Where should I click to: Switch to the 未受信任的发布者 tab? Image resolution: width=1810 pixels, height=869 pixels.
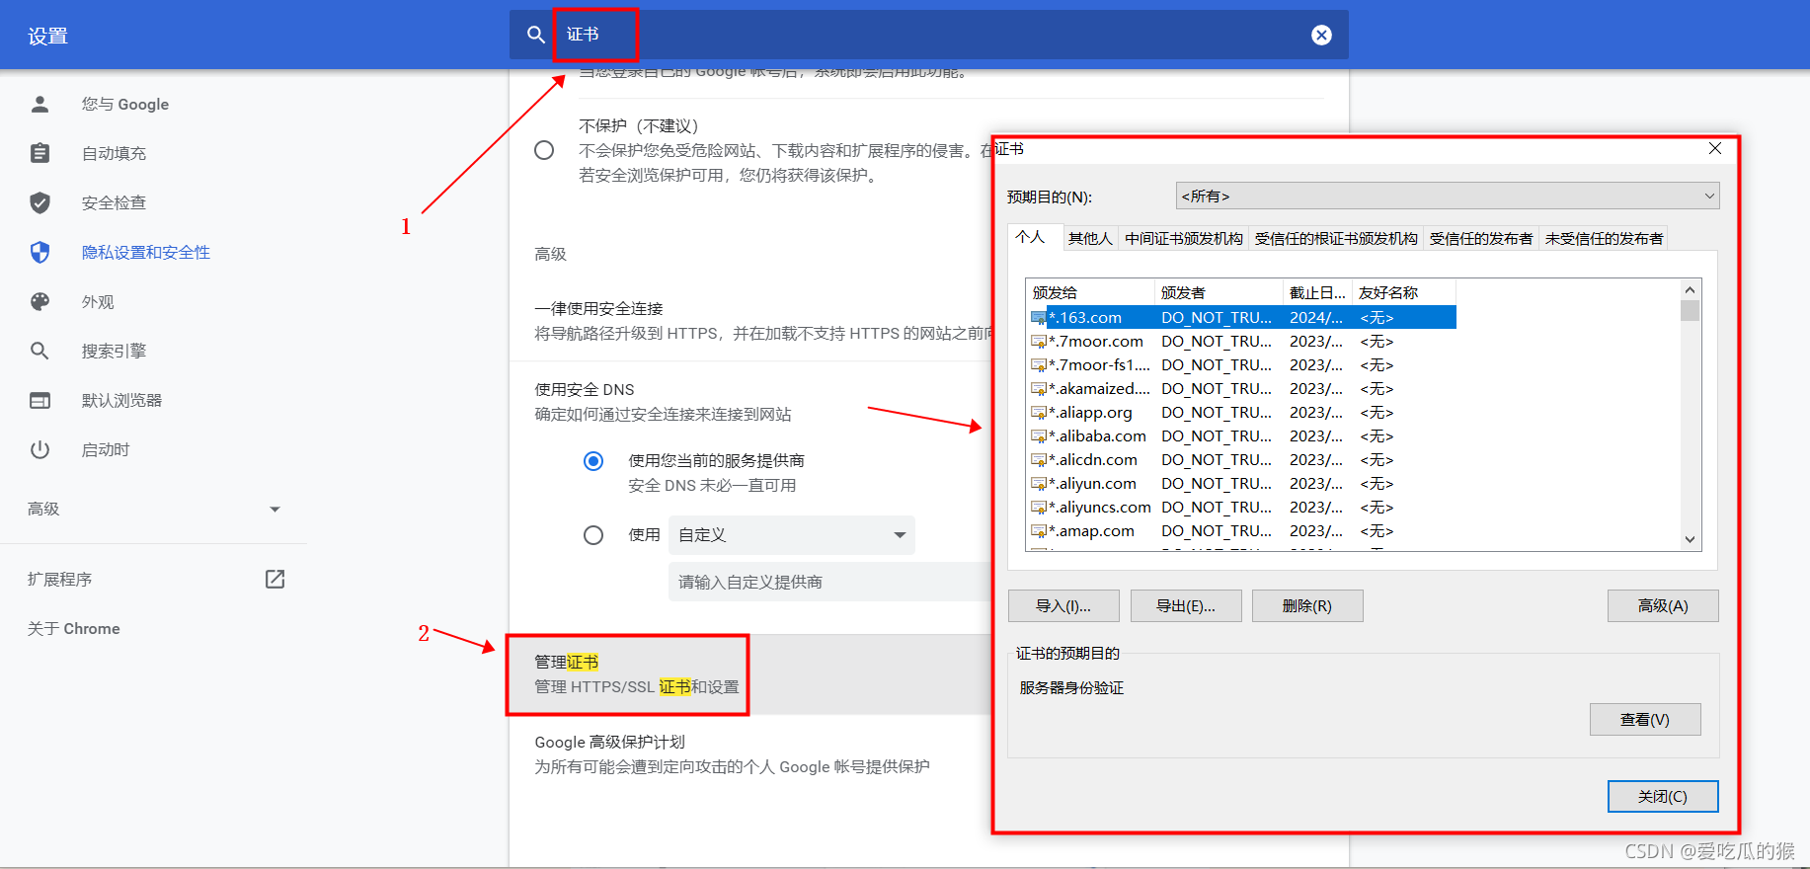(1604, 238)
